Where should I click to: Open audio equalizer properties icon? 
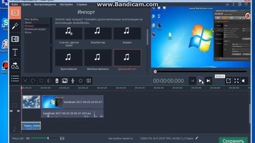click(88, 81)
